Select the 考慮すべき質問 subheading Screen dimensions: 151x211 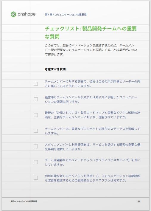pyautogui.click(x=56, y=69)
